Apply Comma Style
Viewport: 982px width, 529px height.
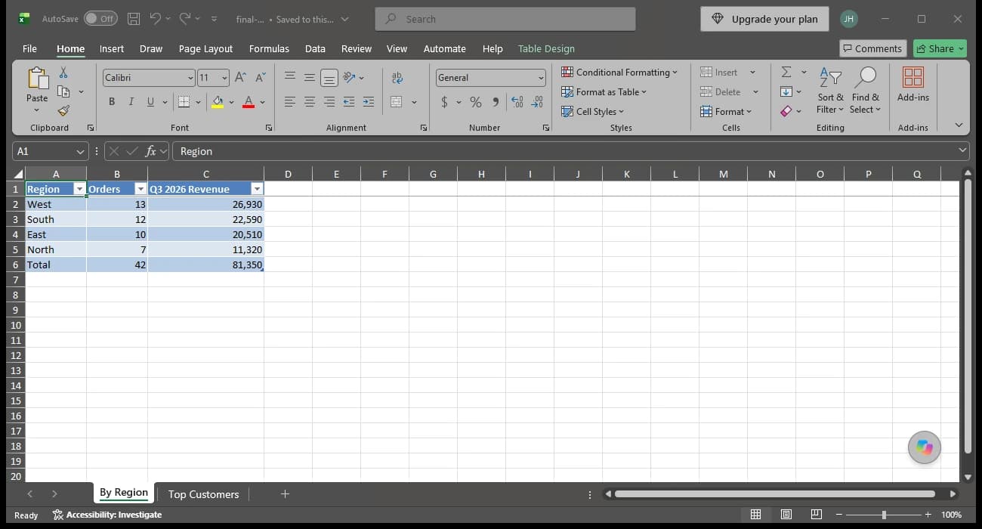point(496,102)
